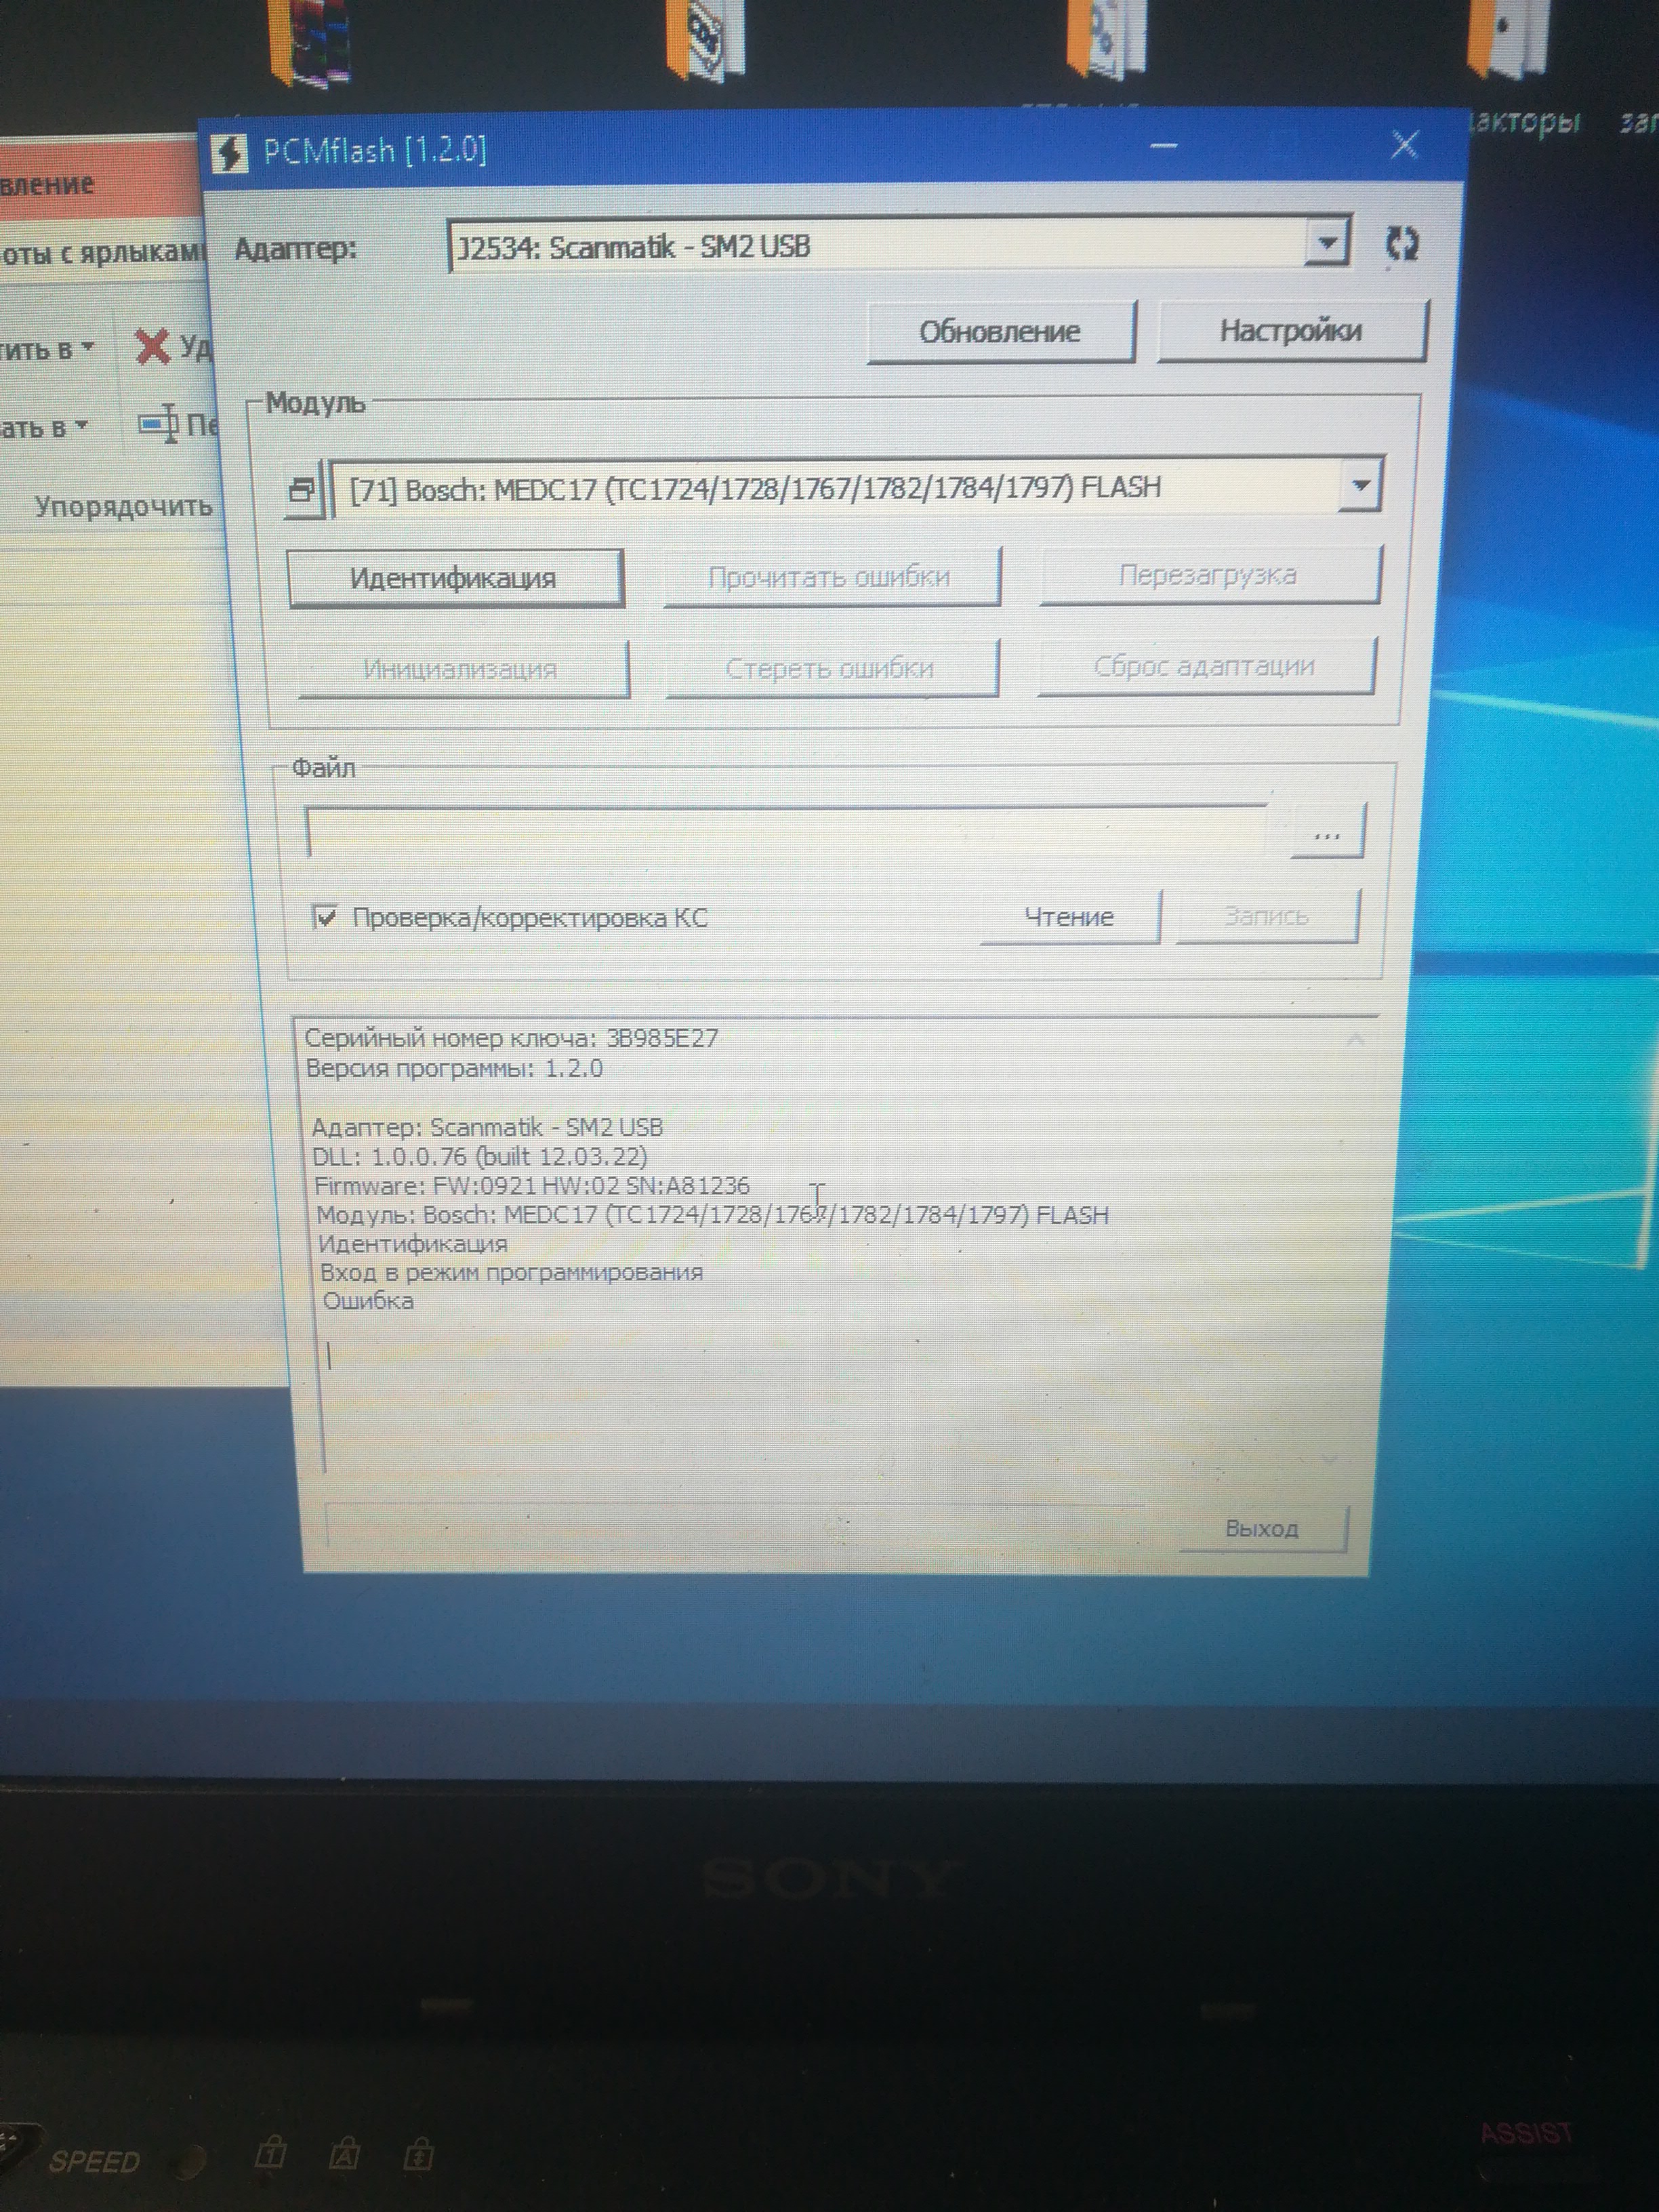Expand the Адаптер dropdown arrow
Screen dimensions: 1659x2212
pyautogui.click(x=1327, y=243)
